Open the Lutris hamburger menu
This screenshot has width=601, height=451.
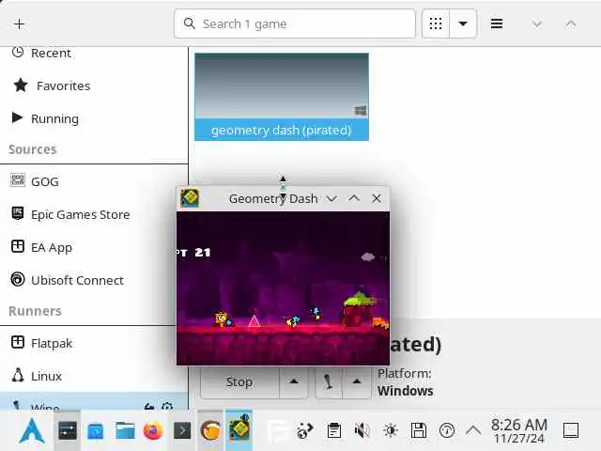[x=497, y=23]
